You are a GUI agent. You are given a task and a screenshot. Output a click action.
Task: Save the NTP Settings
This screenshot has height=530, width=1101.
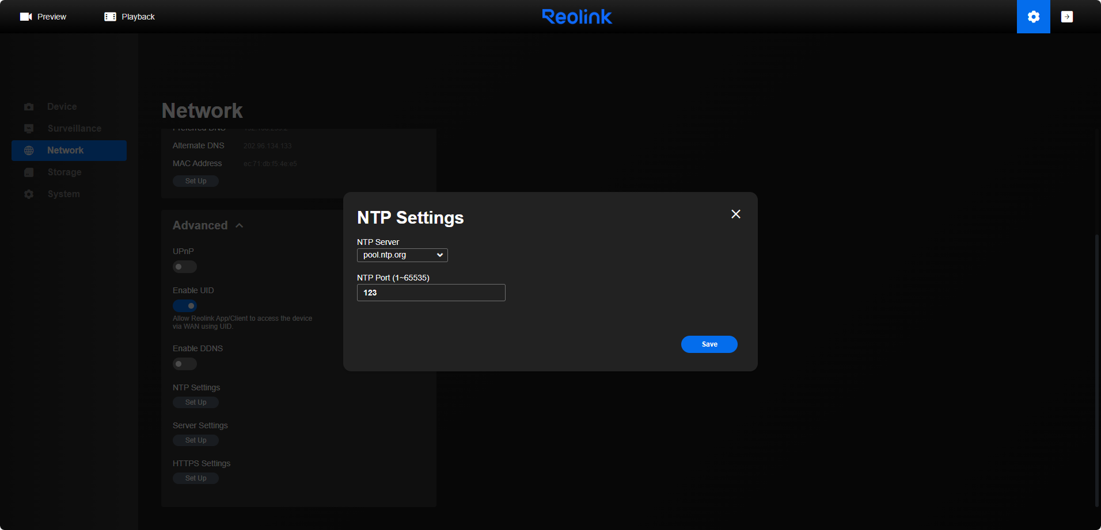(709, 344)
